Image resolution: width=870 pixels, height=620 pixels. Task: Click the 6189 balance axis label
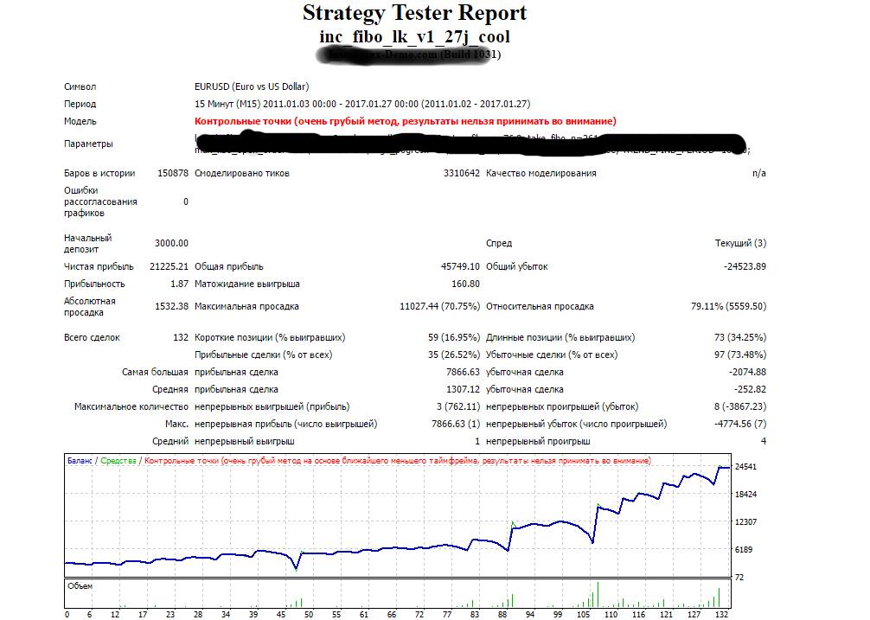pyautogui.click(x=744, y=550)
